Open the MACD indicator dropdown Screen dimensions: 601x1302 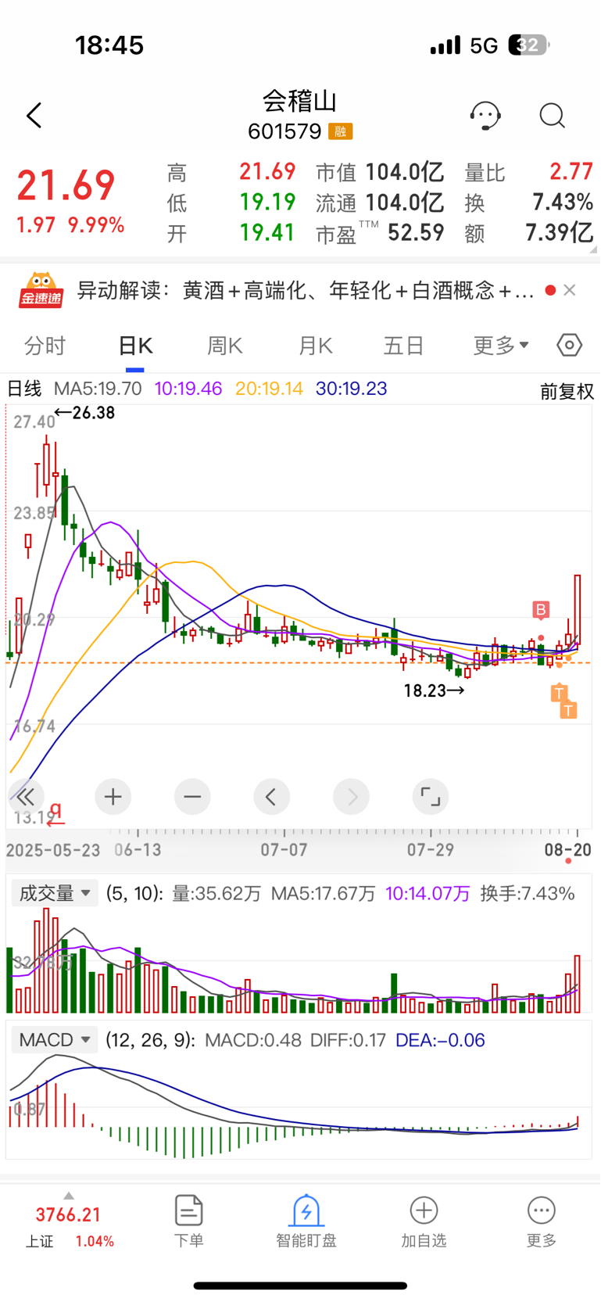[x=54, y=1040]
